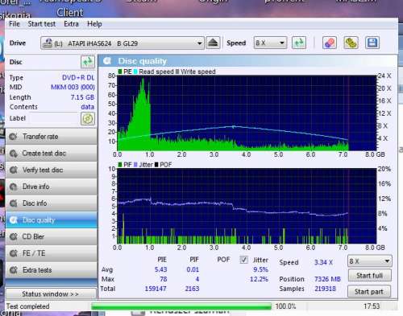
Task: Click the eject disc icon
Action: coord(214,43)
